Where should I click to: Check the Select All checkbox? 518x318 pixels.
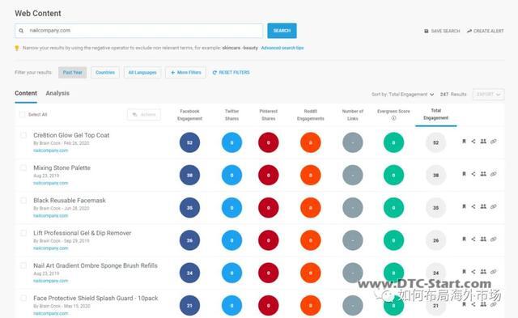click(22, 115)
